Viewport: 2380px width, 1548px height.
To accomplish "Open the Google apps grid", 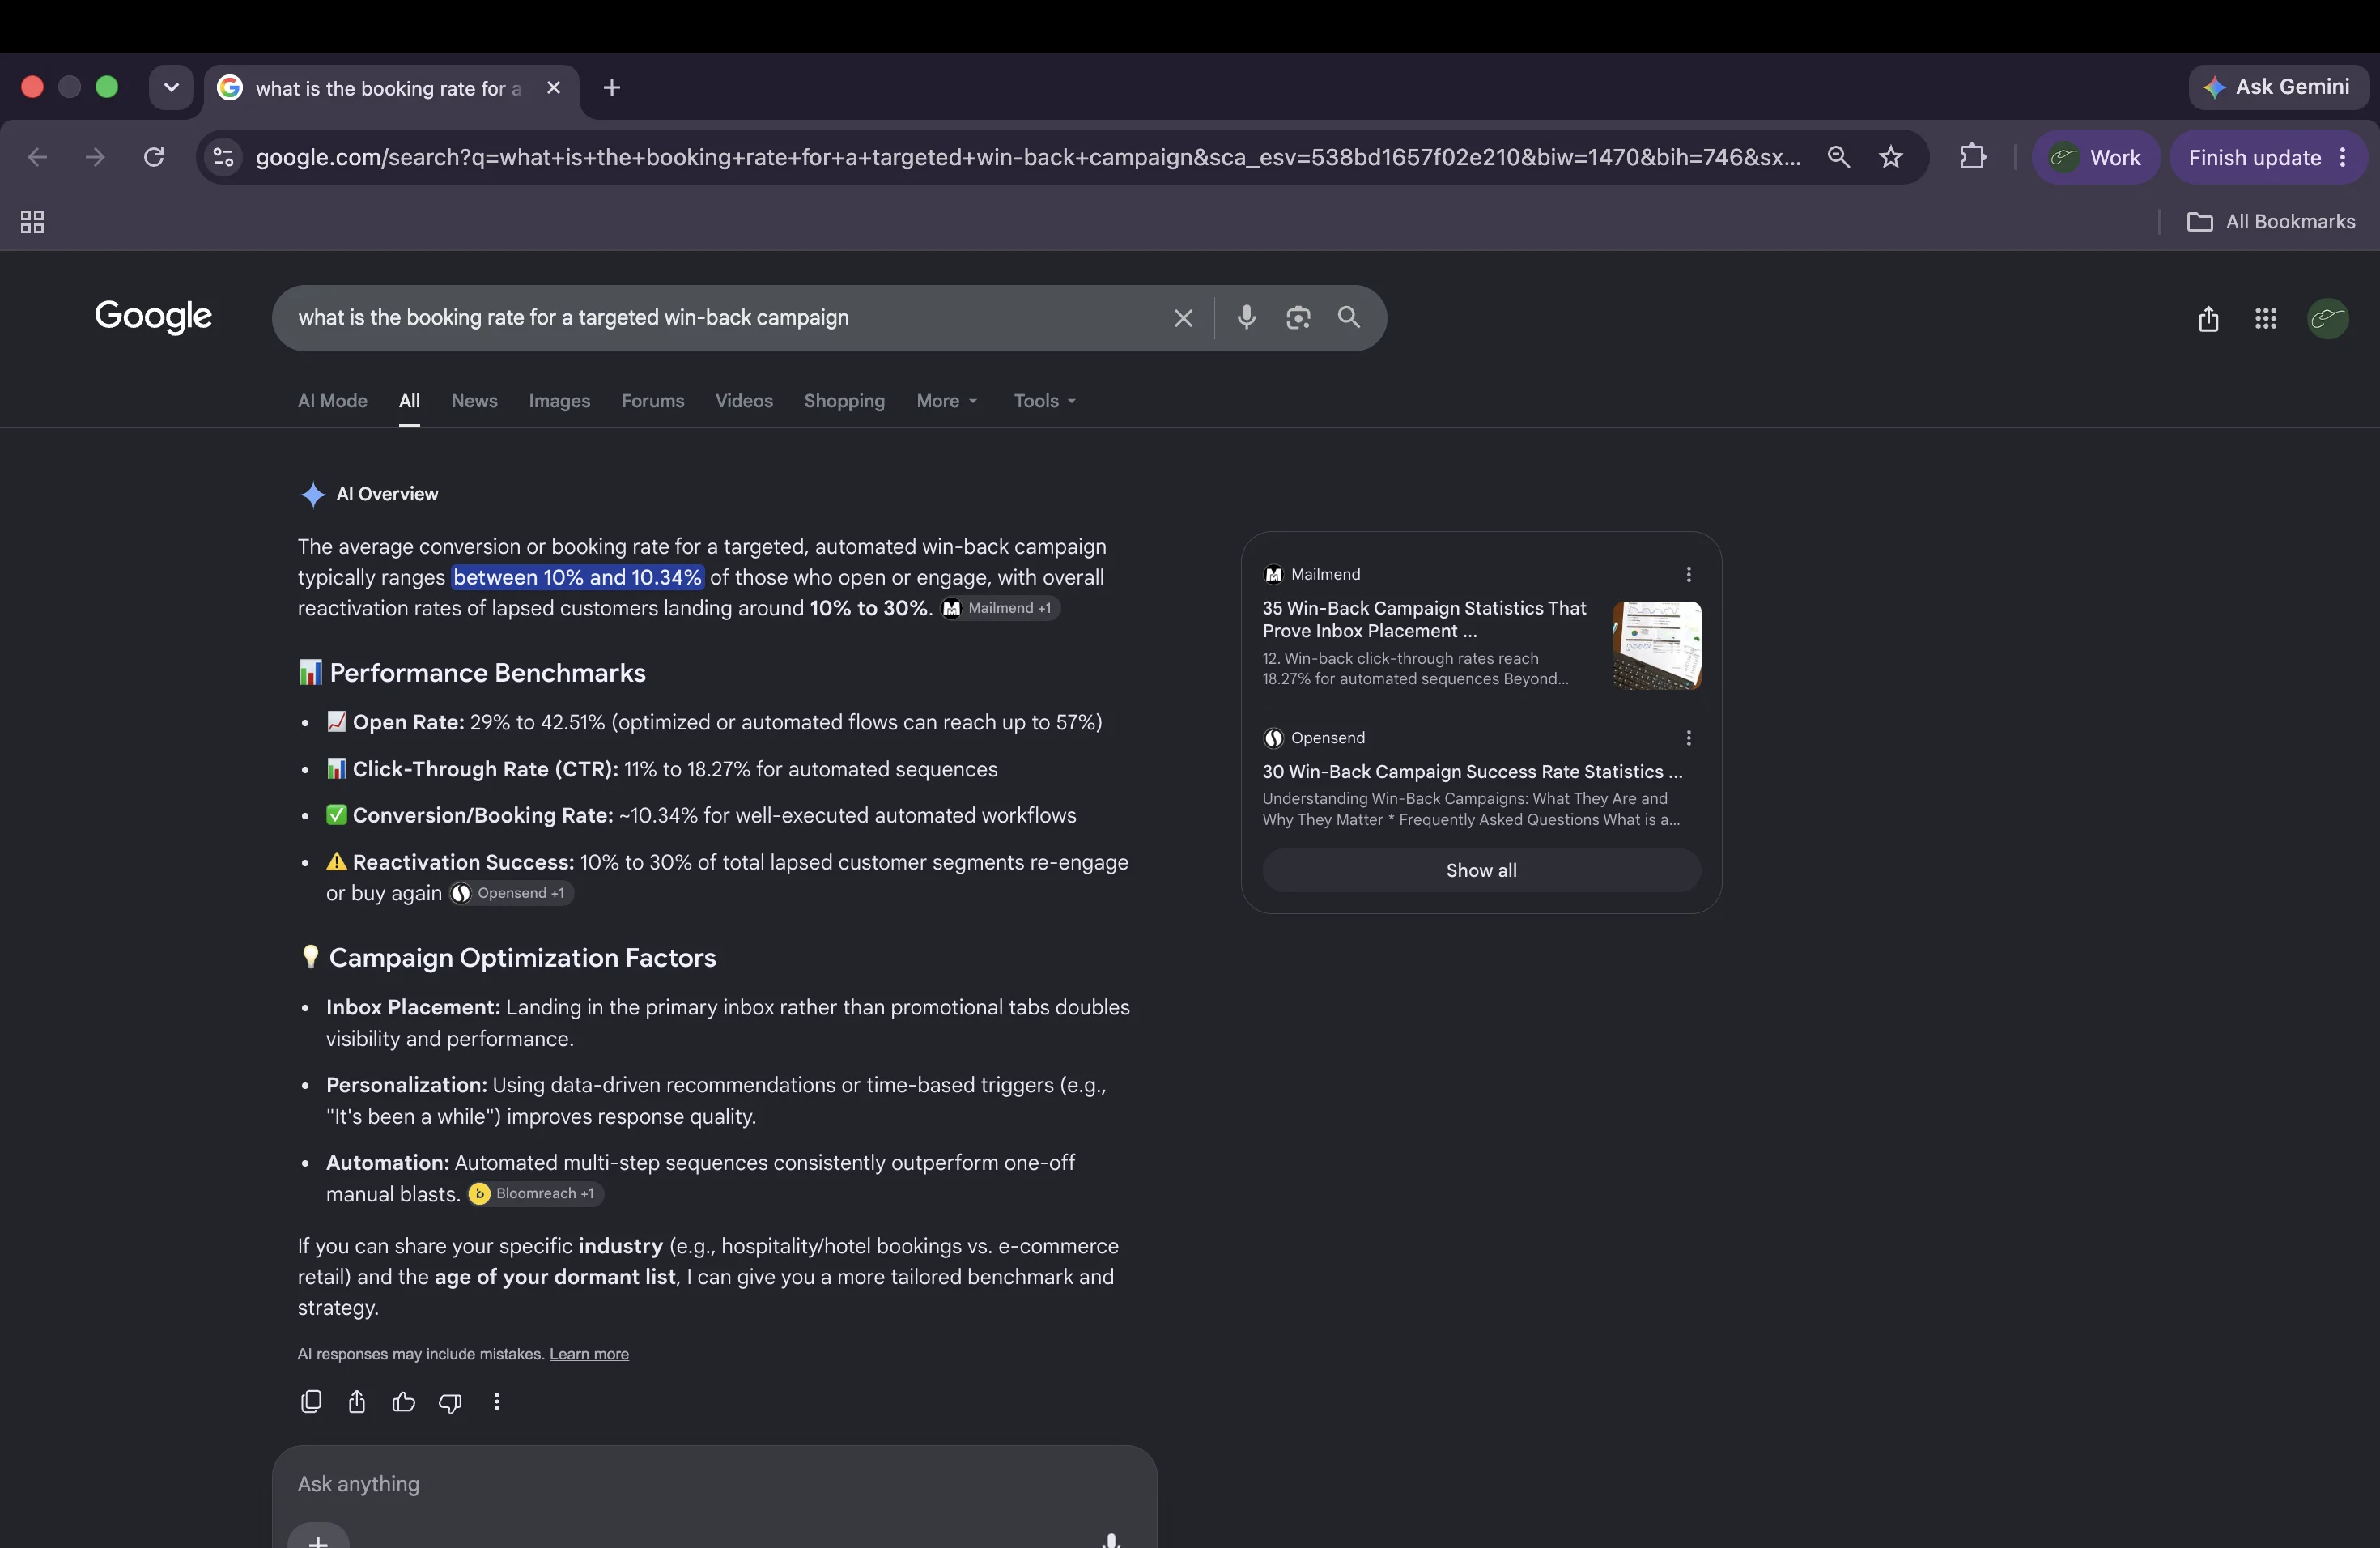I will 2266,318.
